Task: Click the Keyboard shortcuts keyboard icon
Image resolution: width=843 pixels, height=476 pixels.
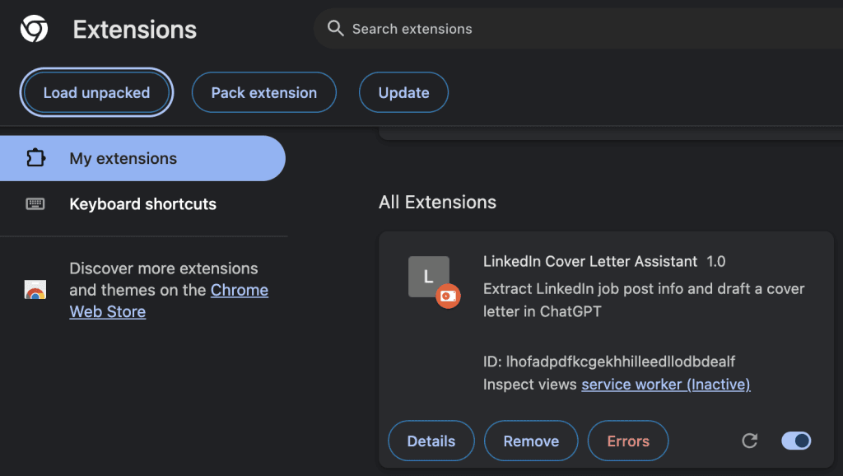Action: [35, 204]
